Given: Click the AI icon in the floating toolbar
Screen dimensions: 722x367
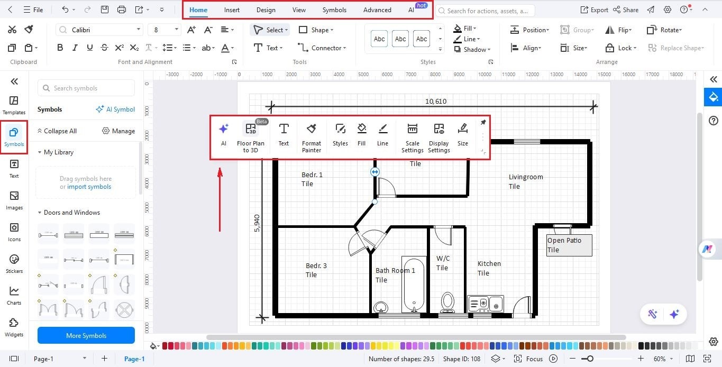Looking at the screenshot, I should coord(223,135).
